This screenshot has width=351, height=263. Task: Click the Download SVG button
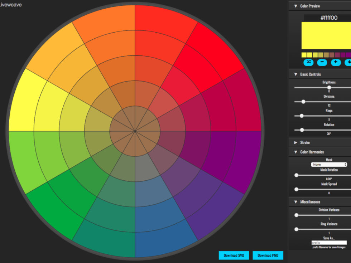(234, 255)
